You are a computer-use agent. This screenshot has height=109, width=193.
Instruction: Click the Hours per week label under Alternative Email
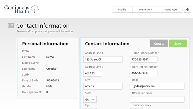(141, 105)
